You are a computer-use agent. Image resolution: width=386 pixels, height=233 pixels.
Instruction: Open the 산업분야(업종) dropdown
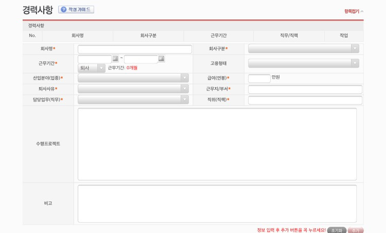coord(133,78)
